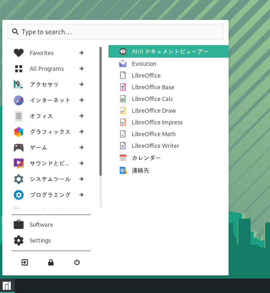Click the LibreOffice Math formula icon
Image resolution: width=270 pixels, height=293 pixels.
(x=123, y=134)
